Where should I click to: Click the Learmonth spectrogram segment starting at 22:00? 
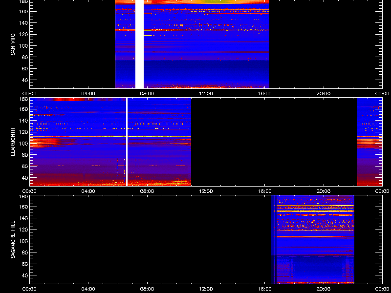pyautogui.click(x=369, y=142)
